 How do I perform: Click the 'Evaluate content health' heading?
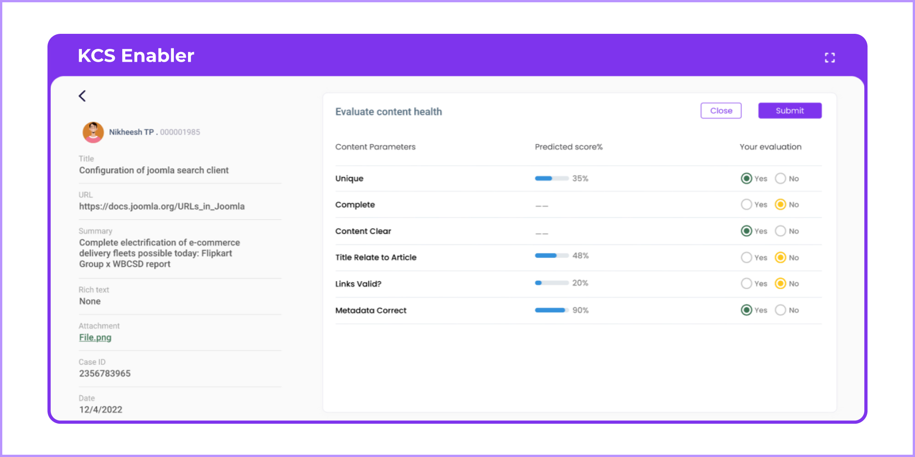388,112
